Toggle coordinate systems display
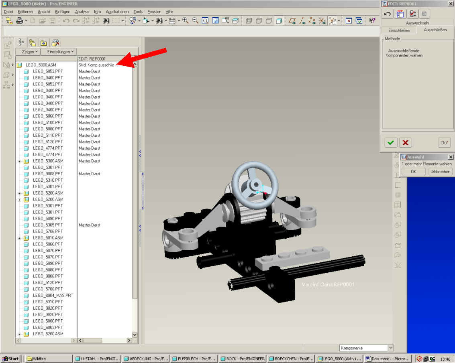This screenshot has height=363, width=455. [322, 20]
